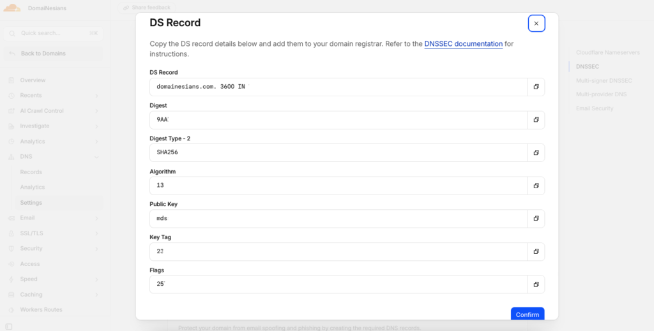Copy the Flags value
654x331 pixels.
click(536, 284)
